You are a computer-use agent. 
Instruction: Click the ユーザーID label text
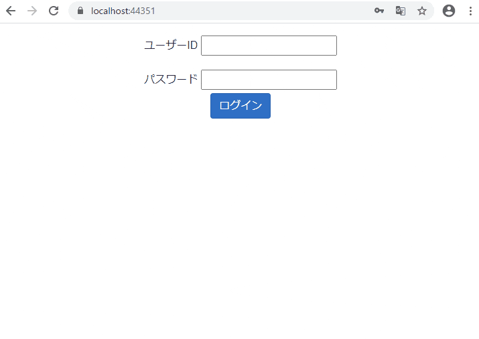(x=171, y=45)
